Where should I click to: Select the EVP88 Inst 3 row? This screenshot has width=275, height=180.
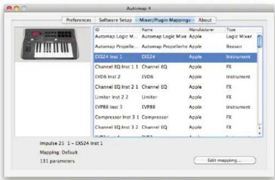175,107
